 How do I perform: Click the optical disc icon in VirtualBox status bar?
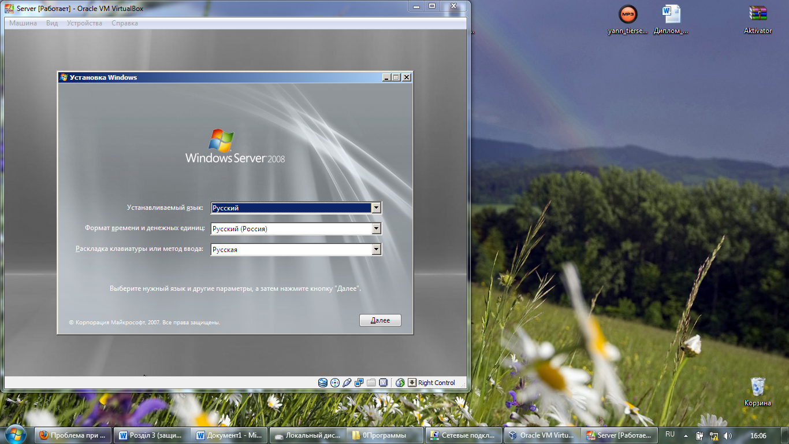coord(334,383)
